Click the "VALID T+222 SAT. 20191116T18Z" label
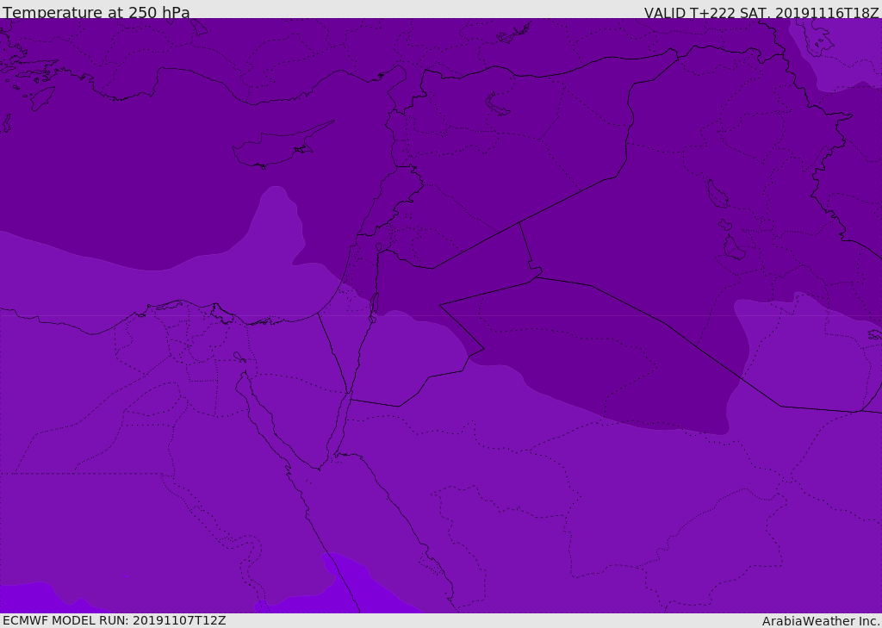This screenshot has height=628, width=882. (x=761, y=12)
